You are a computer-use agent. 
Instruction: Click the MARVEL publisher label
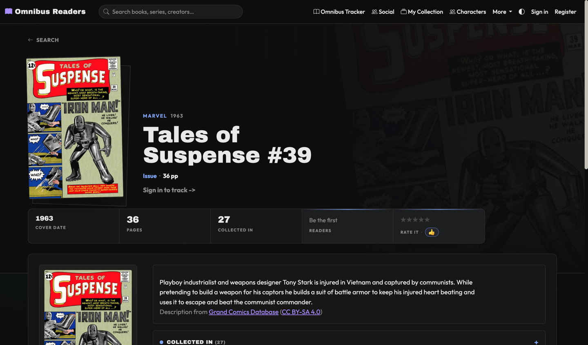tap(155, 116)
